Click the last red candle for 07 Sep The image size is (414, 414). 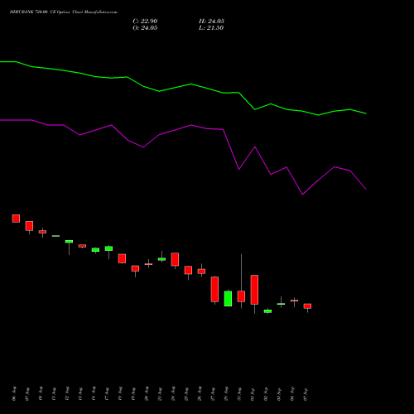pos(307,306)
